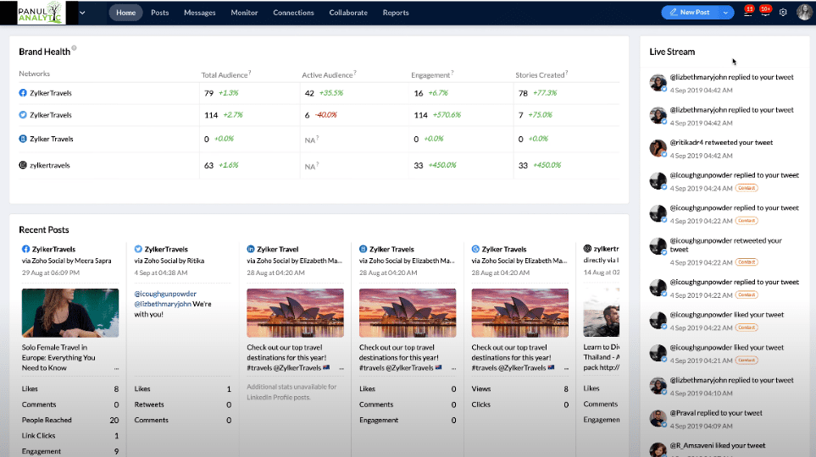Open the Home tab
This screenshot has width=816, height=457.
[x=125, y=13]
